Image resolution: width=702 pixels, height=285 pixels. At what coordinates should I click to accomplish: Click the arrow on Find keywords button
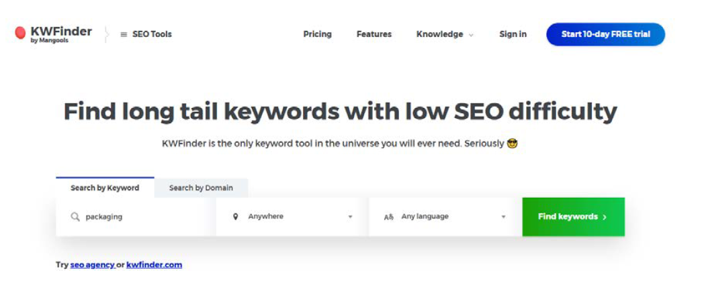[x=605, y=217]
